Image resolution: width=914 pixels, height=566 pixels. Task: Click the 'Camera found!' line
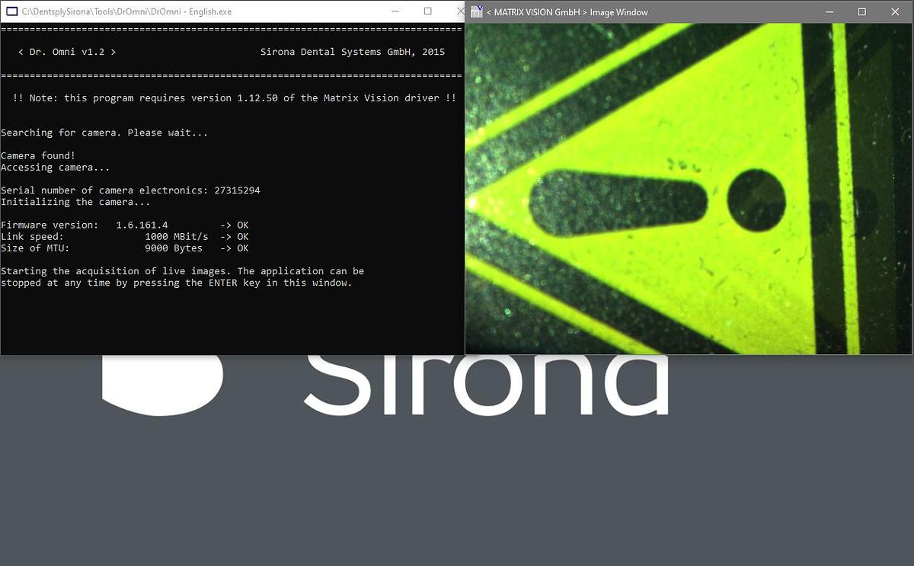pos(38,156)
